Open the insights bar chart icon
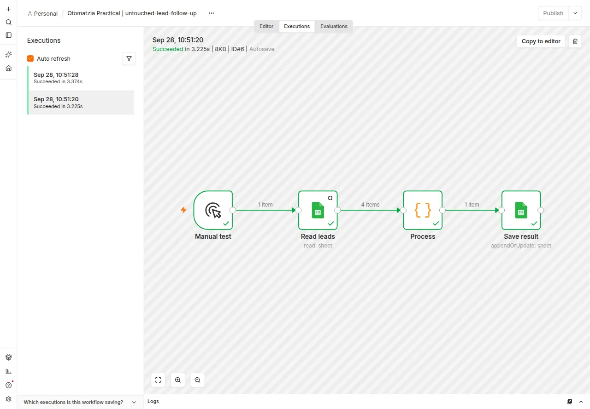Image resolution: width=590 pixels, height=409 pixels. tap(8, 371)
